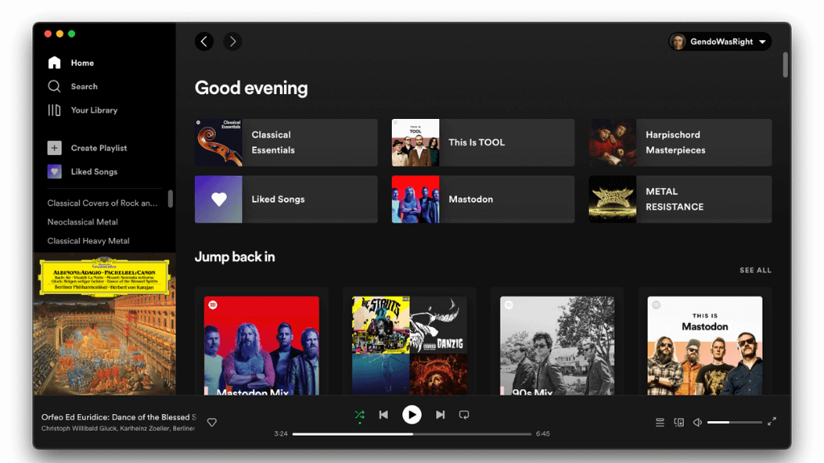Click the Good evening heading
The width and height of the screenshot is (824, 463).
pos(251,88)
